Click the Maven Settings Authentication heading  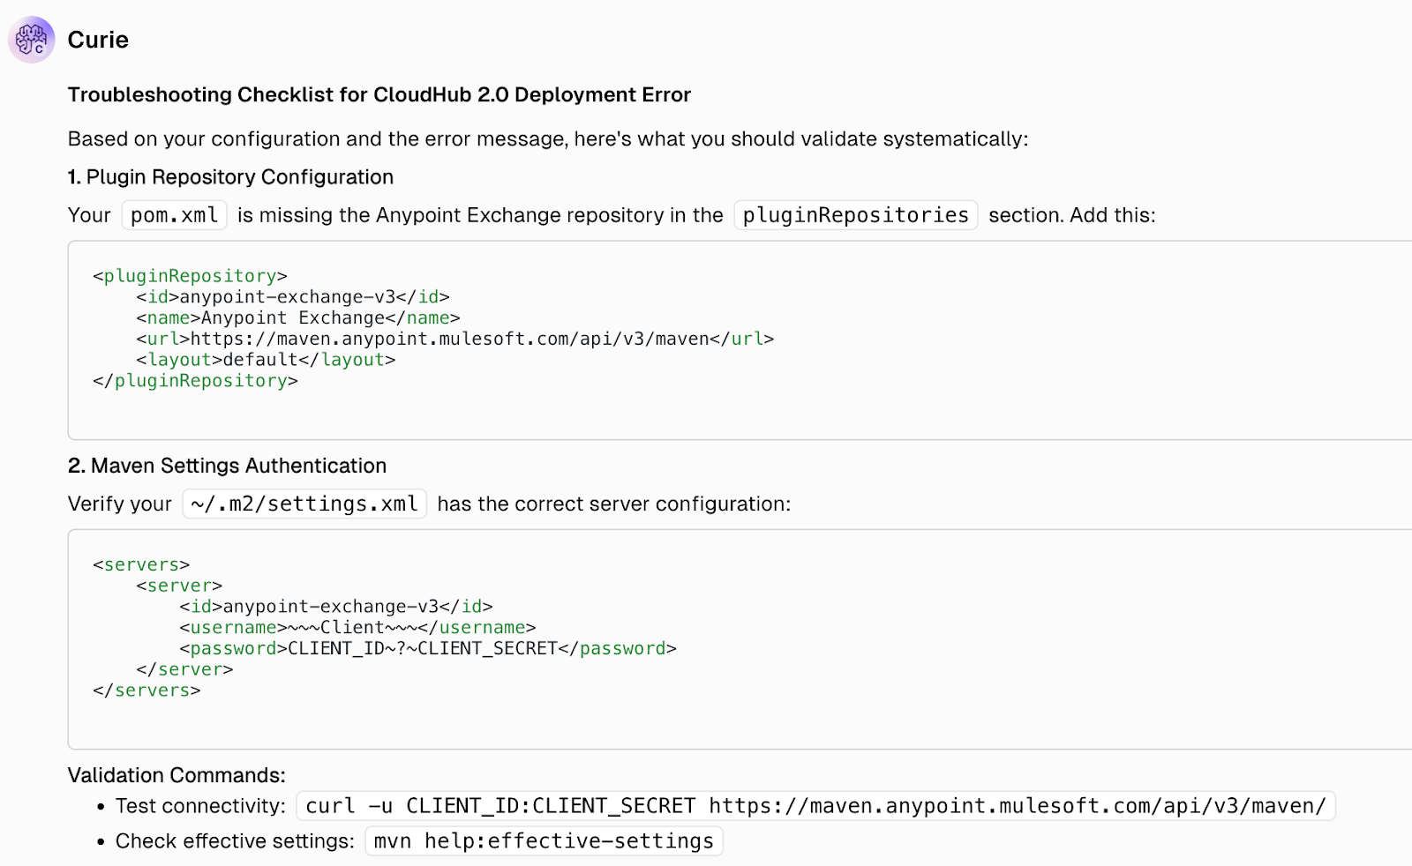[227, 465]
